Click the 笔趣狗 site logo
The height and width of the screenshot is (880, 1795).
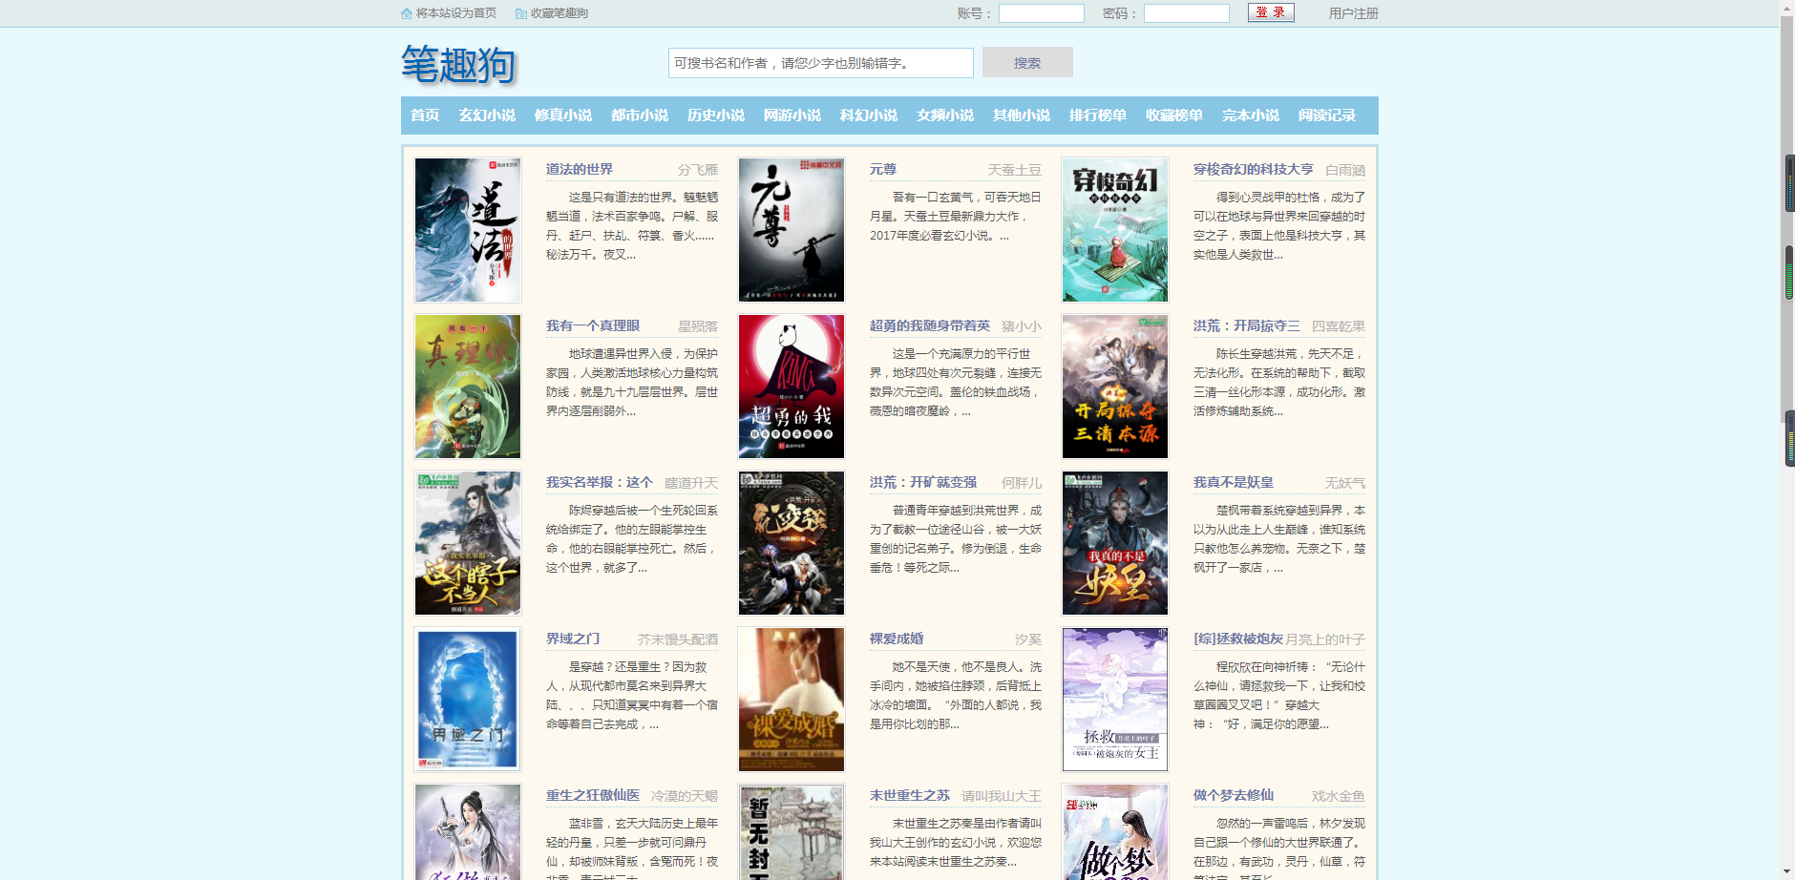(458, 65)
